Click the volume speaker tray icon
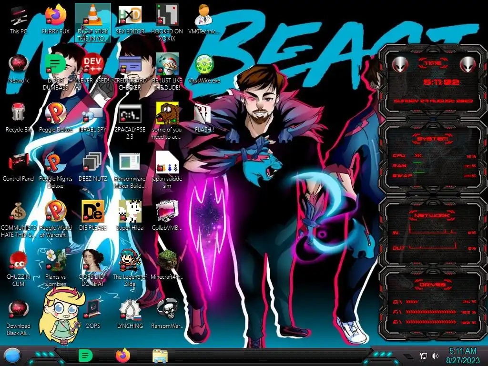Image resolution: width=488 pixels, height=366 pixels. [435, 356]
